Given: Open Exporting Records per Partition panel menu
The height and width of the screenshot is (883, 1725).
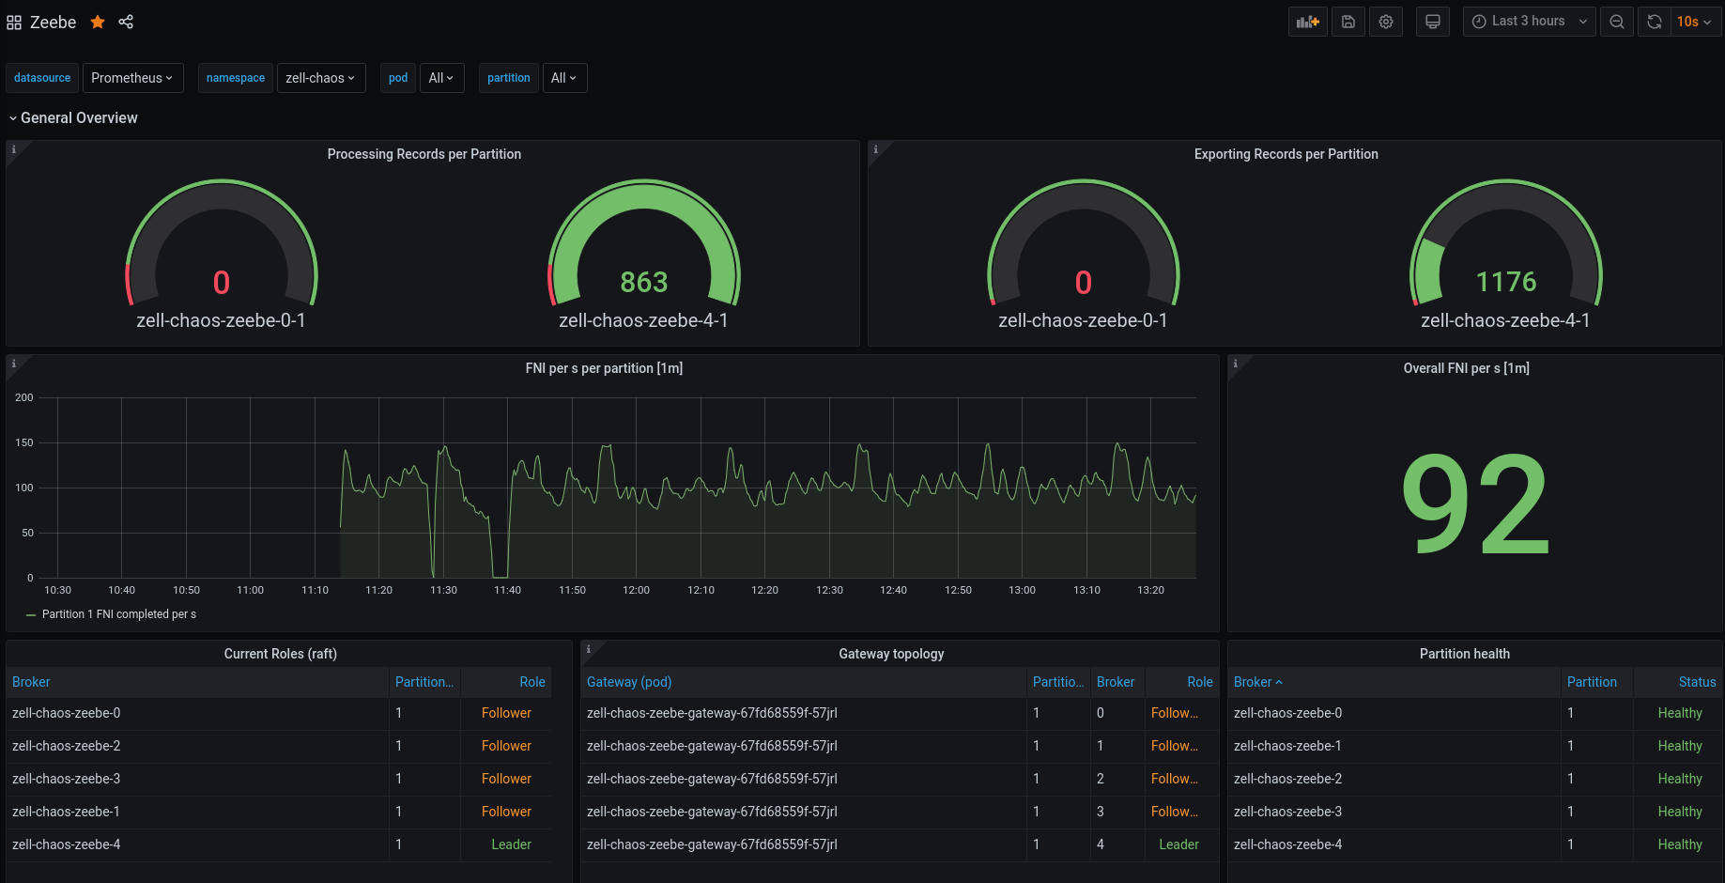Looking at the screenshot, I should [1286, 154].
